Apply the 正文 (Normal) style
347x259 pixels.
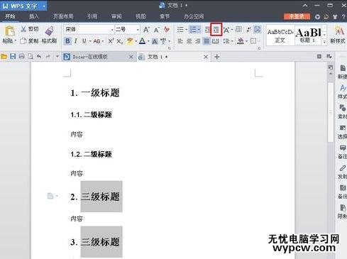280,35
